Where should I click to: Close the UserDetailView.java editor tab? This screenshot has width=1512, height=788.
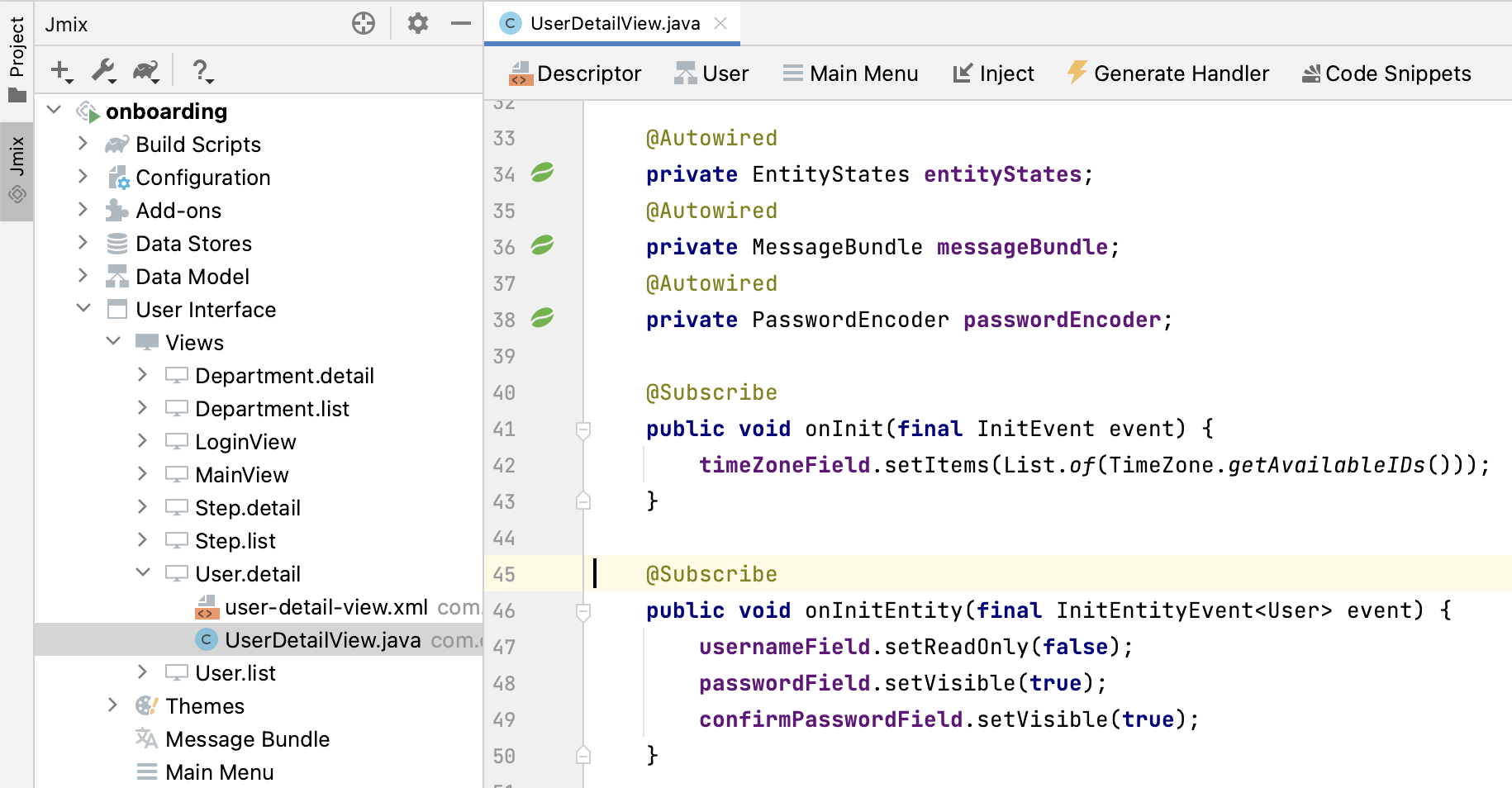coord(720,23)
